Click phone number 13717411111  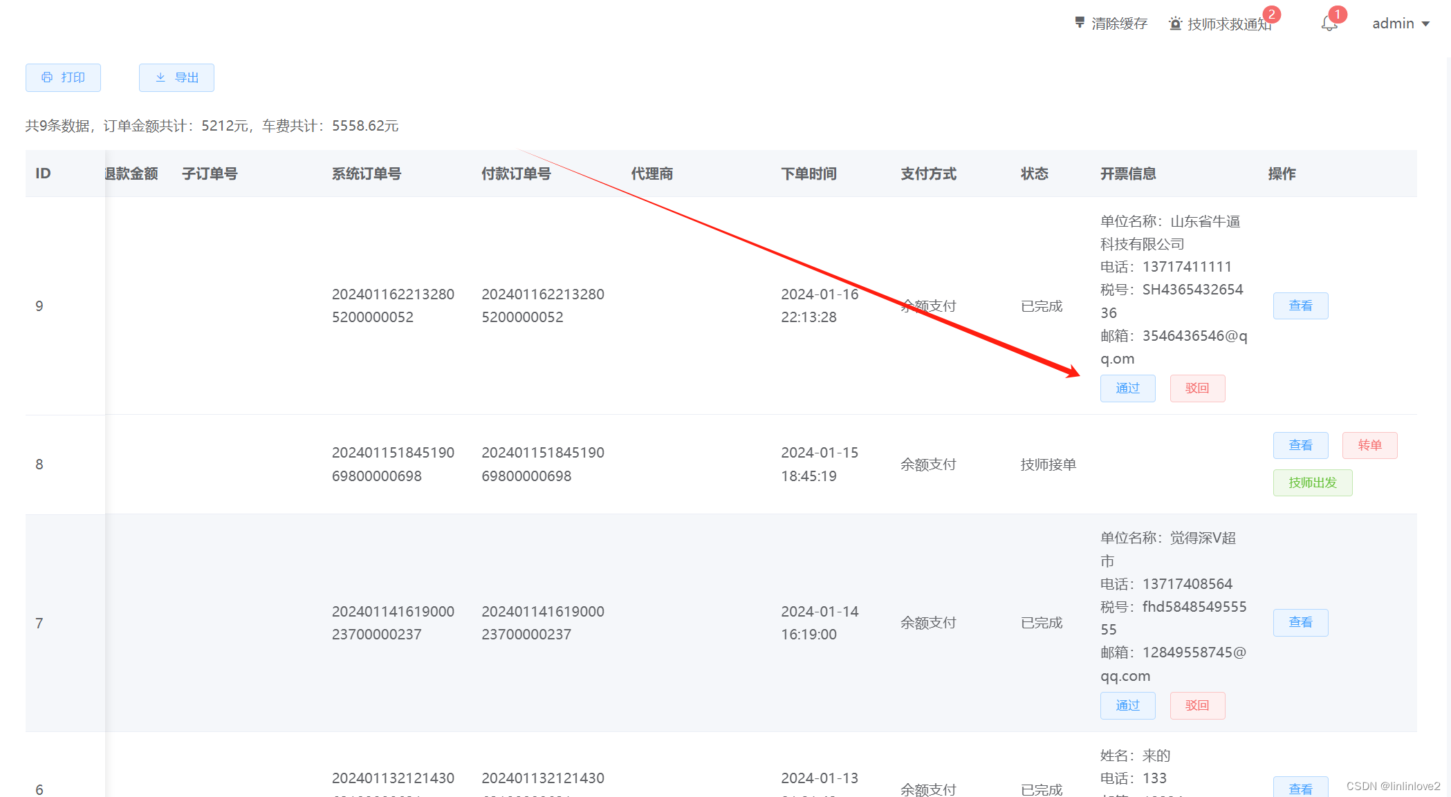[x=1187, y=267]
